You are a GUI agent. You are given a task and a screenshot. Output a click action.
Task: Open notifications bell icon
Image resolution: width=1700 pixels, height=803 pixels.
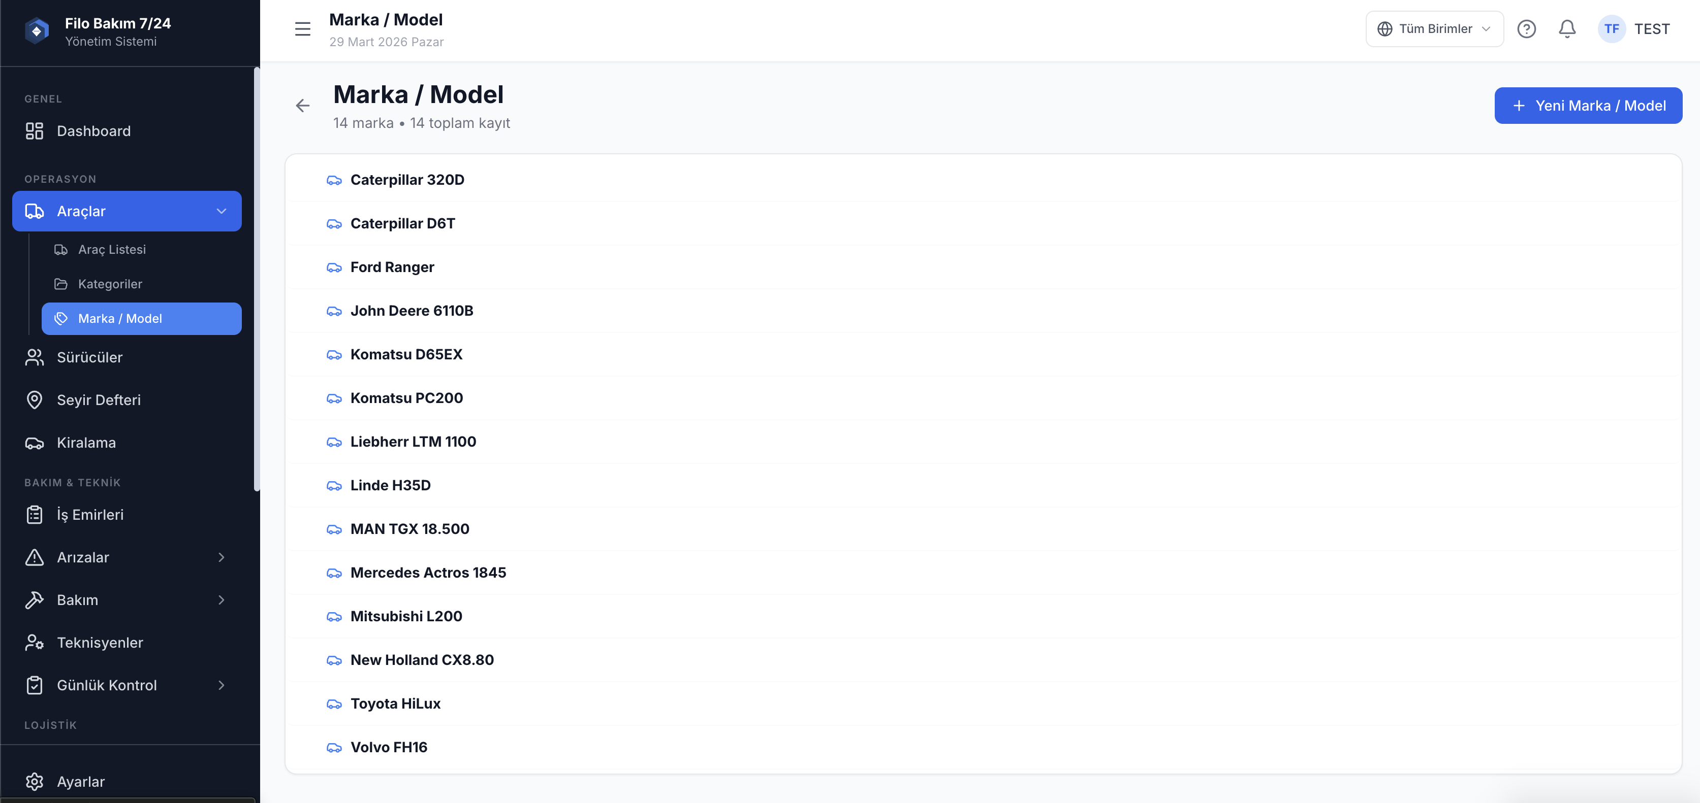click(x=1567, y=29)
